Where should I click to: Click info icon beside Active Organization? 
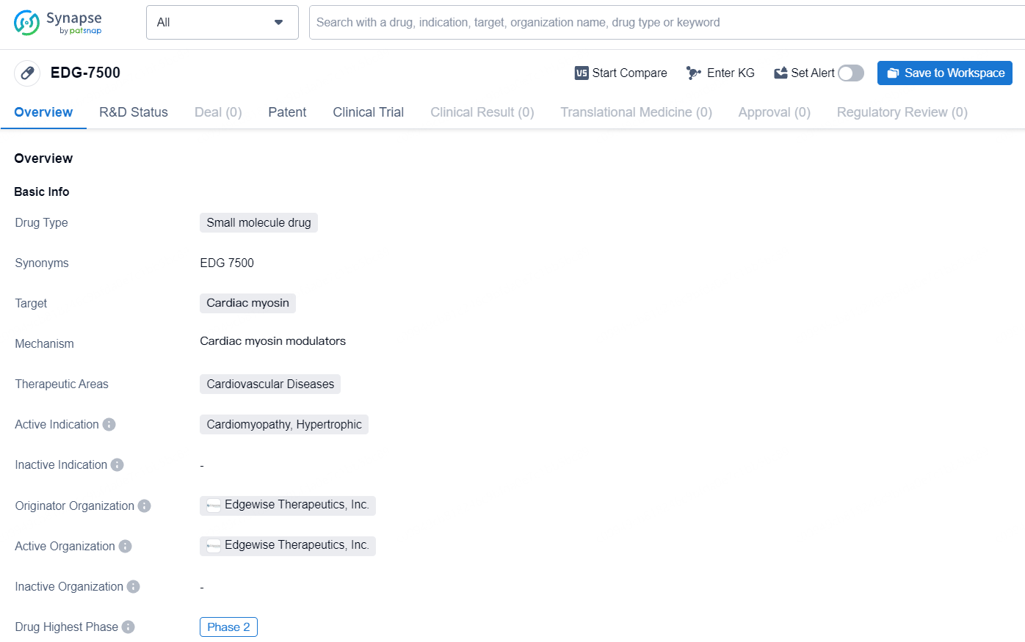(x=126, y=546)
